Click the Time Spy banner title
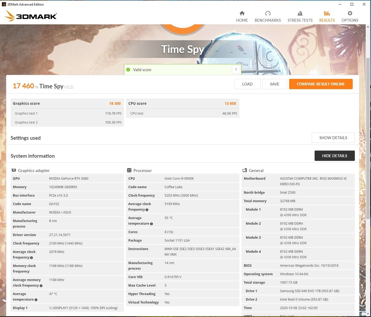This screenshot has width=371, height=317. [x=182, y=49]
